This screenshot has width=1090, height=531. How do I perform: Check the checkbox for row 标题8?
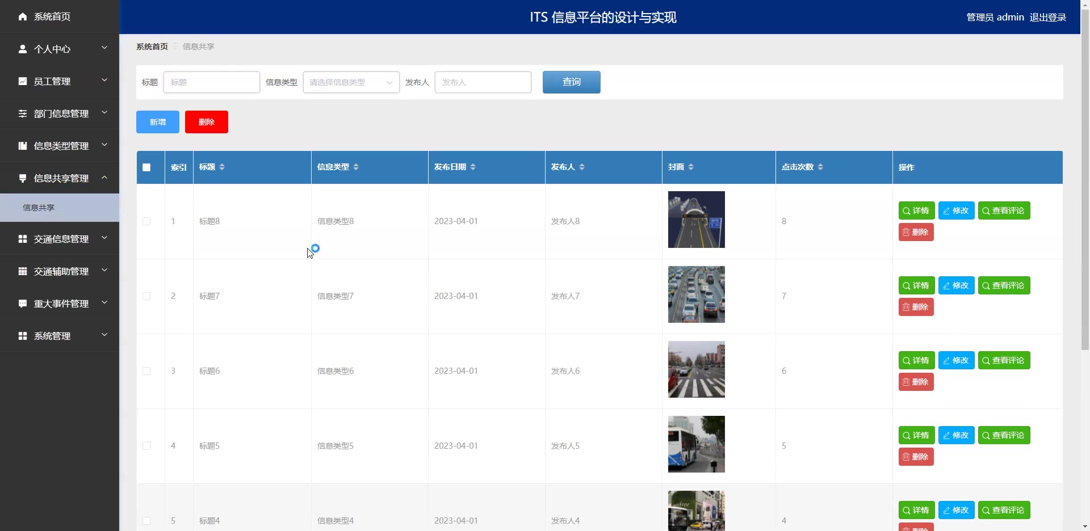[x=146, y=221]
